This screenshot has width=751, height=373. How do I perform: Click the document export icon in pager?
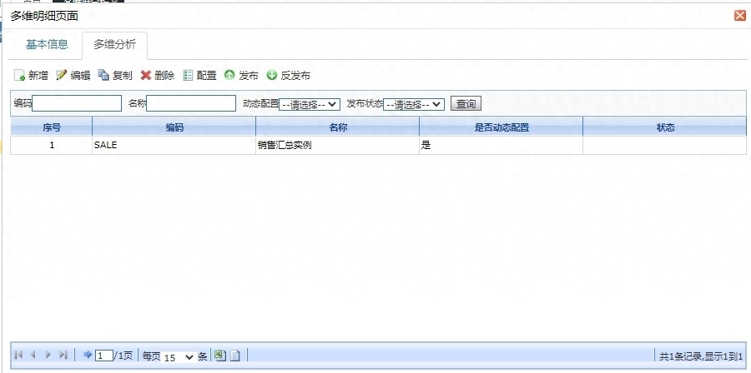tap(234, 356)
